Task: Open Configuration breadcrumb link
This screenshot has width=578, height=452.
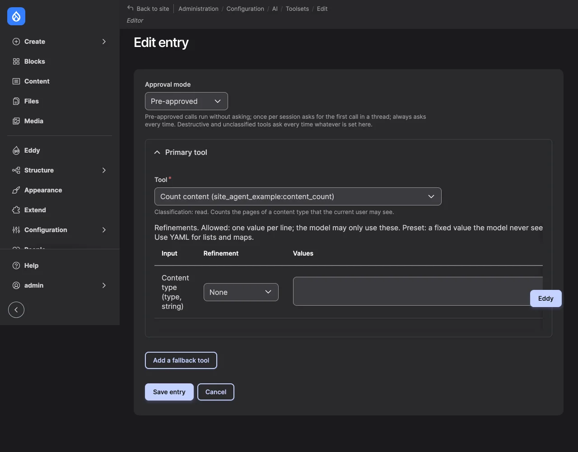Action: [245, 9]
